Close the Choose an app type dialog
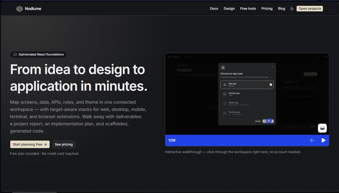 click(x=272, y=67)
